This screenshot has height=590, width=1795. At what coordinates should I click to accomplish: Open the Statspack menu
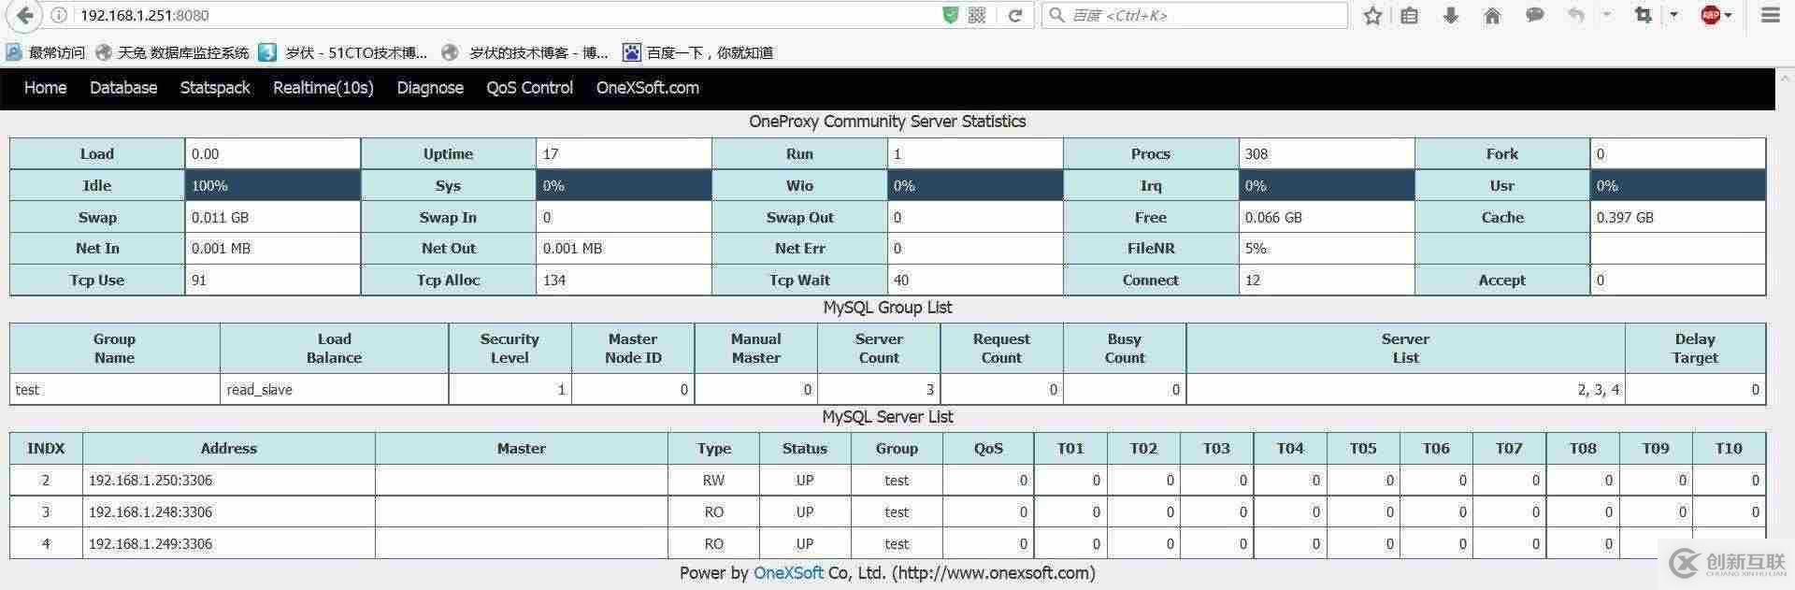click(215, 88)
